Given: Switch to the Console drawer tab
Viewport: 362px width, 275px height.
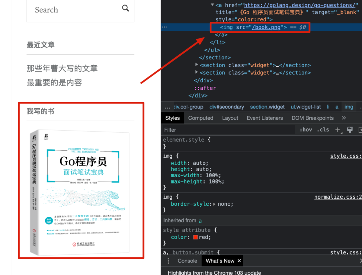Looking at the screenshot, I should click(187, 261).
